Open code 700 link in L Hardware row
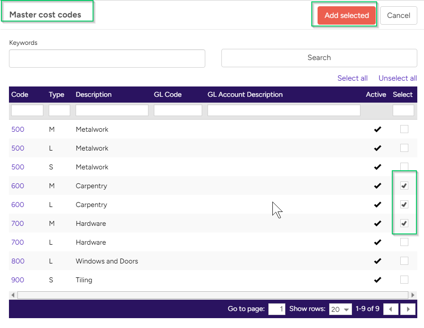The width and height of the screenshot is (424, 328). [x=17, y=242]
